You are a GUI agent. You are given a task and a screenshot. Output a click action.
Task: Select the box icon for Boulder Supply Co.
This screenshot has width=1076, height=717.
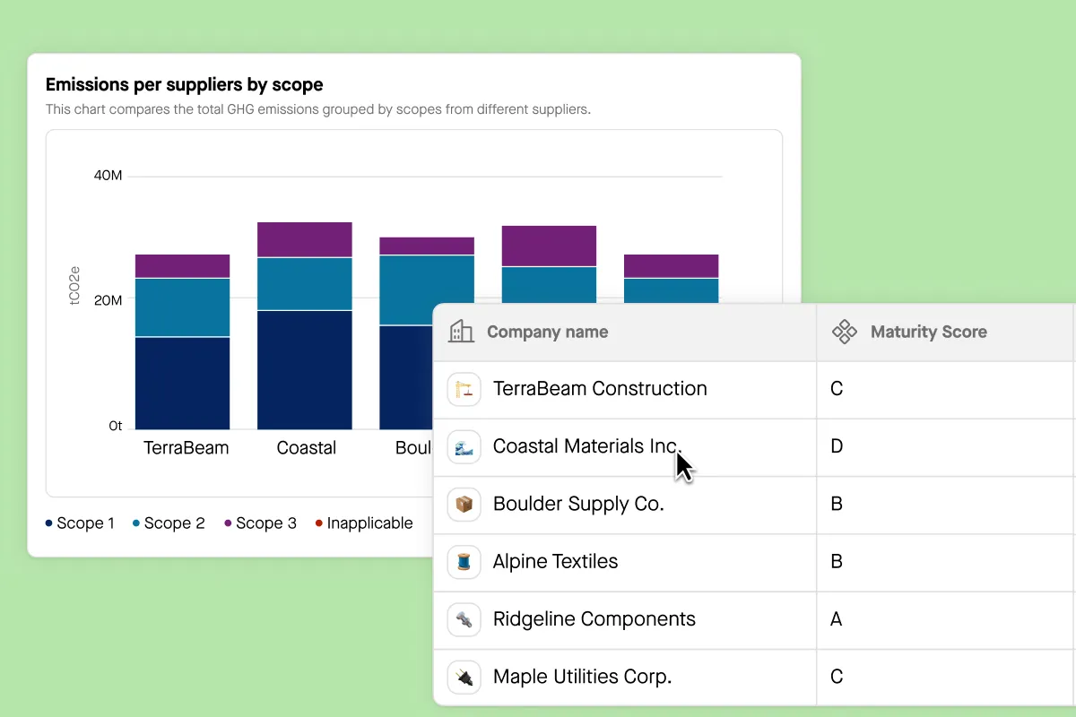[464, 504]
